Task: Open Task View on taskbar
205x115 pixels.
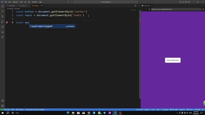Action: pyautogui.click(x=13, y=113)
